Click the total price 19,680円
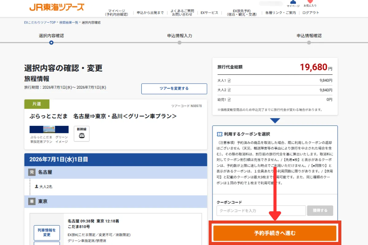This screenshot has height=245, width=368. (x=316, y=67)
